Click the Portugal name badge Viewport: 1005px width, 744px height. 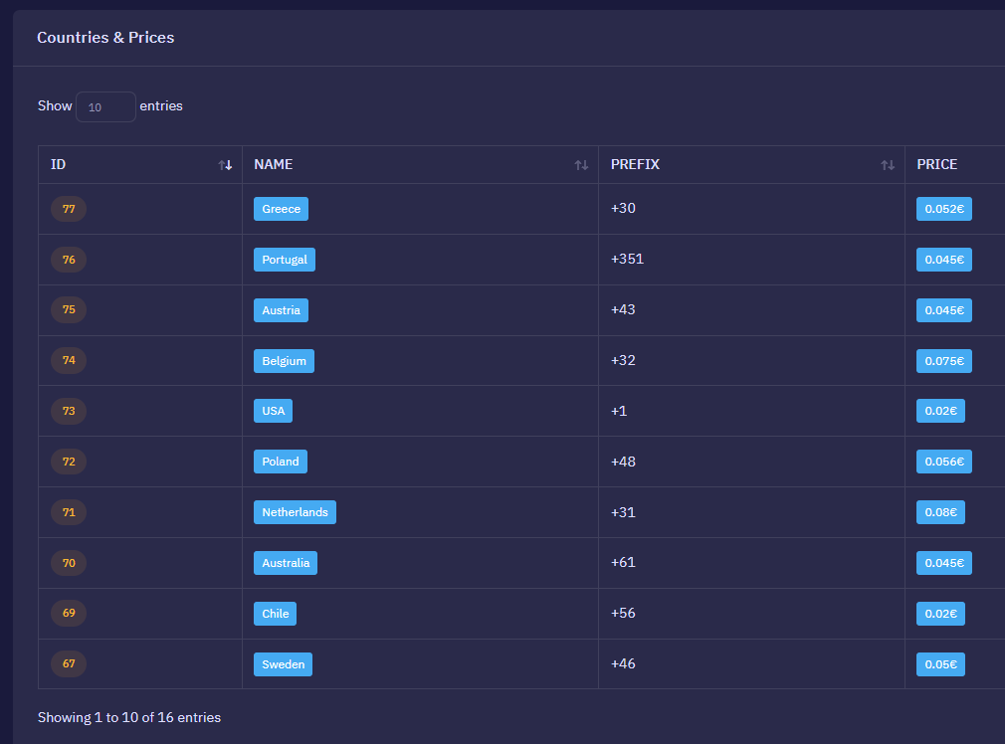click(285, 260)
